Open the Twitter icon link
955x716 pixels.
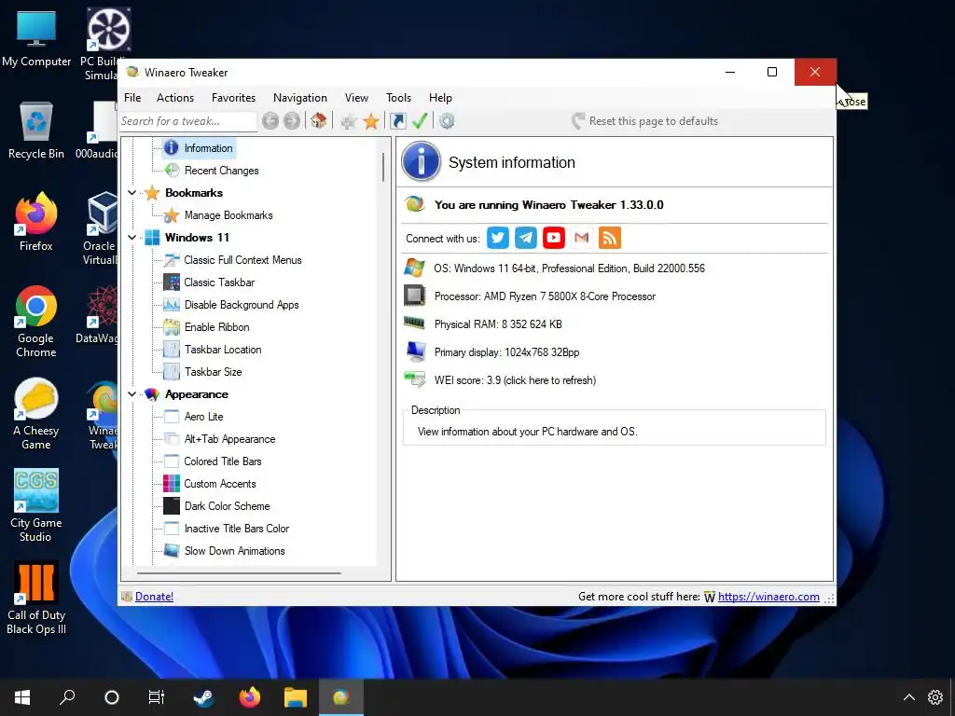[x=498, y=238]
